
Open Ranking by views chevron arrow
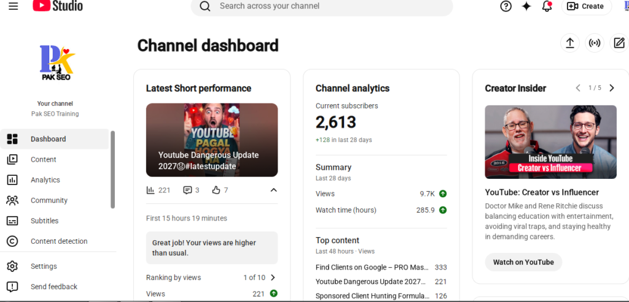point(273,277)
